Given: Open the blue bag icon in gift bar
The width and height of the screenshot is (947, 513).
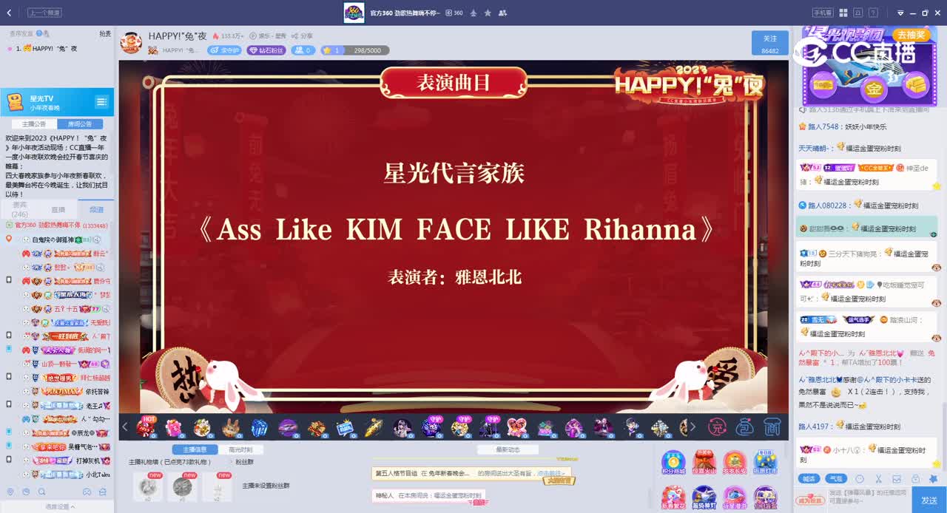Looking at the screenshot, I should click(744, 427).
